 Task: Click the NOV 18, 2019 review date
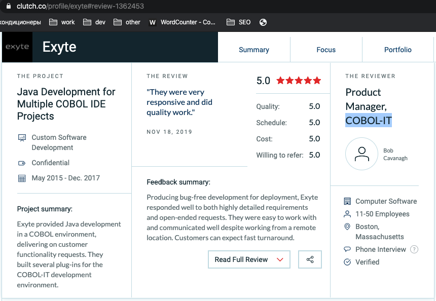pyautogui.click(x=169, y=132)
